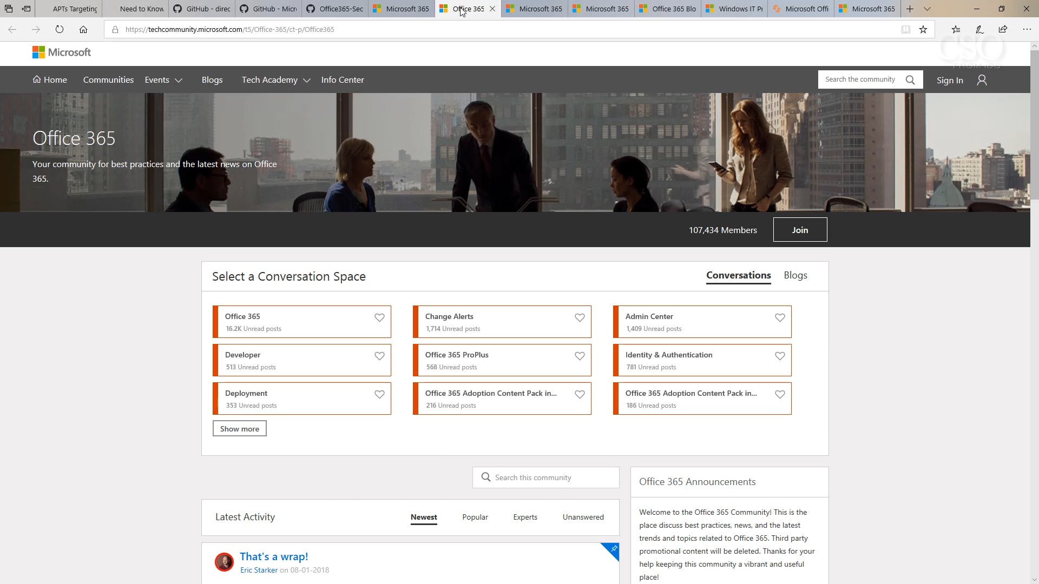This screenshot has height=584, width=1039.
Task: Click the set-aside tabs icon
Action: 9,9
